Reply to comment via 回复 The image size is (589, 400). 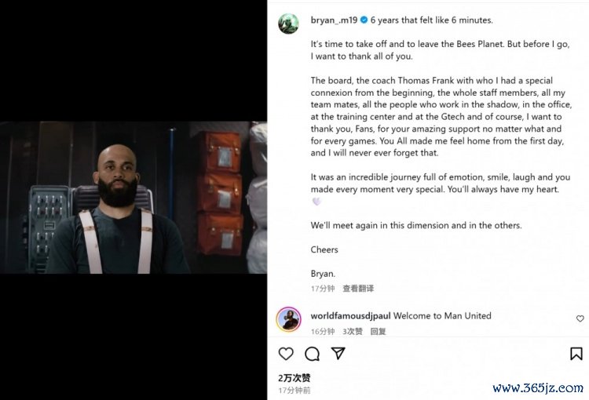pyautogui.click(x=378, y=331)
